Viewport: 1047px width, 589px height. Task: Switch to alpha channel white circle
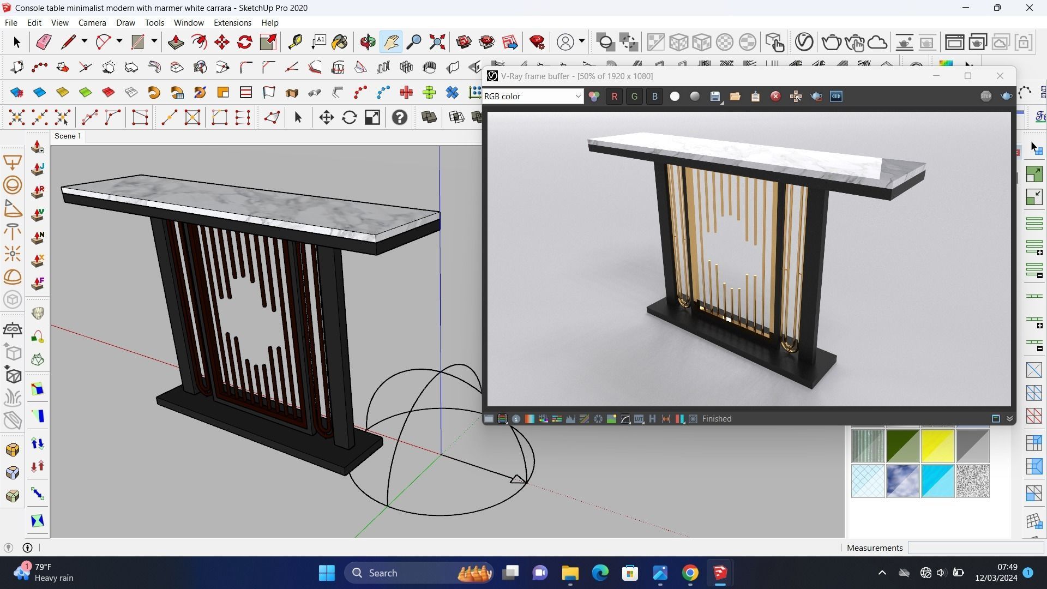(x=675, y=97)
